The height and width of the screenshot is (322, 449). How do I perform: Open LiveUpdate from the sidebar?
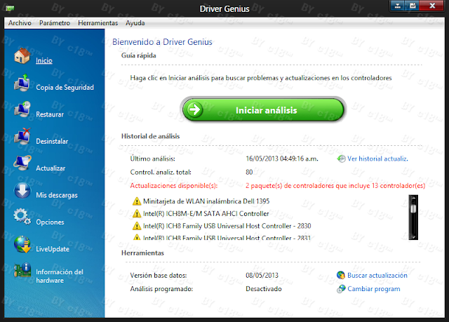coord(53,249)
